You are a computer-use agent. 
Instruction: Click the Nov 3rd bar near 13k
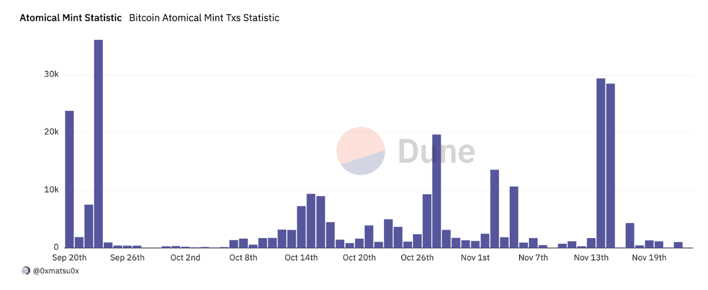tap(494, 208)
